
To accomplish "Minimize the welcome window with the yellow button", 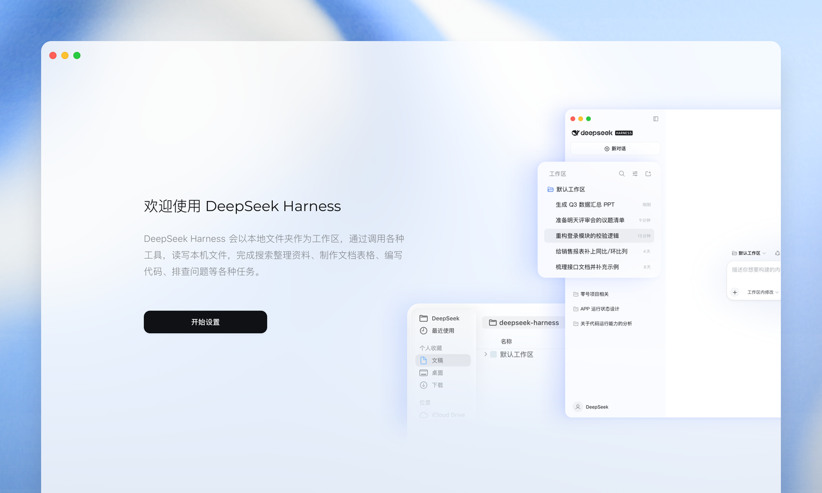I will tap(65, 56).
